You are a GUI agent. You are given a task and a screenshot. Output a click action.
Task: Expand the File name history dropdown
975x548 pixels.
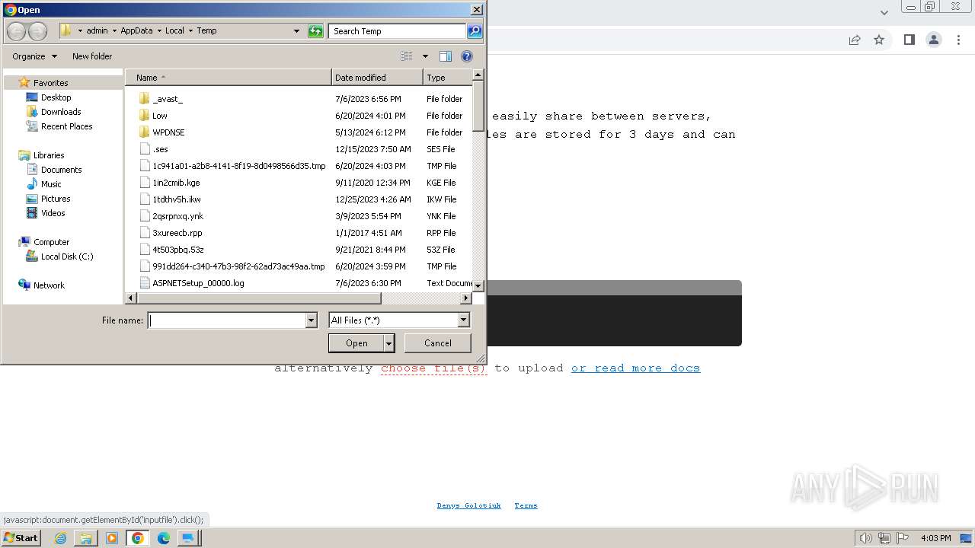(311, 320)
